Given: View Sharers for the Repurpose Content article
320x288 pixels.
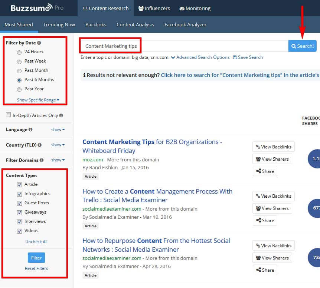Looking at the screenshot, I should coord(272,258).
